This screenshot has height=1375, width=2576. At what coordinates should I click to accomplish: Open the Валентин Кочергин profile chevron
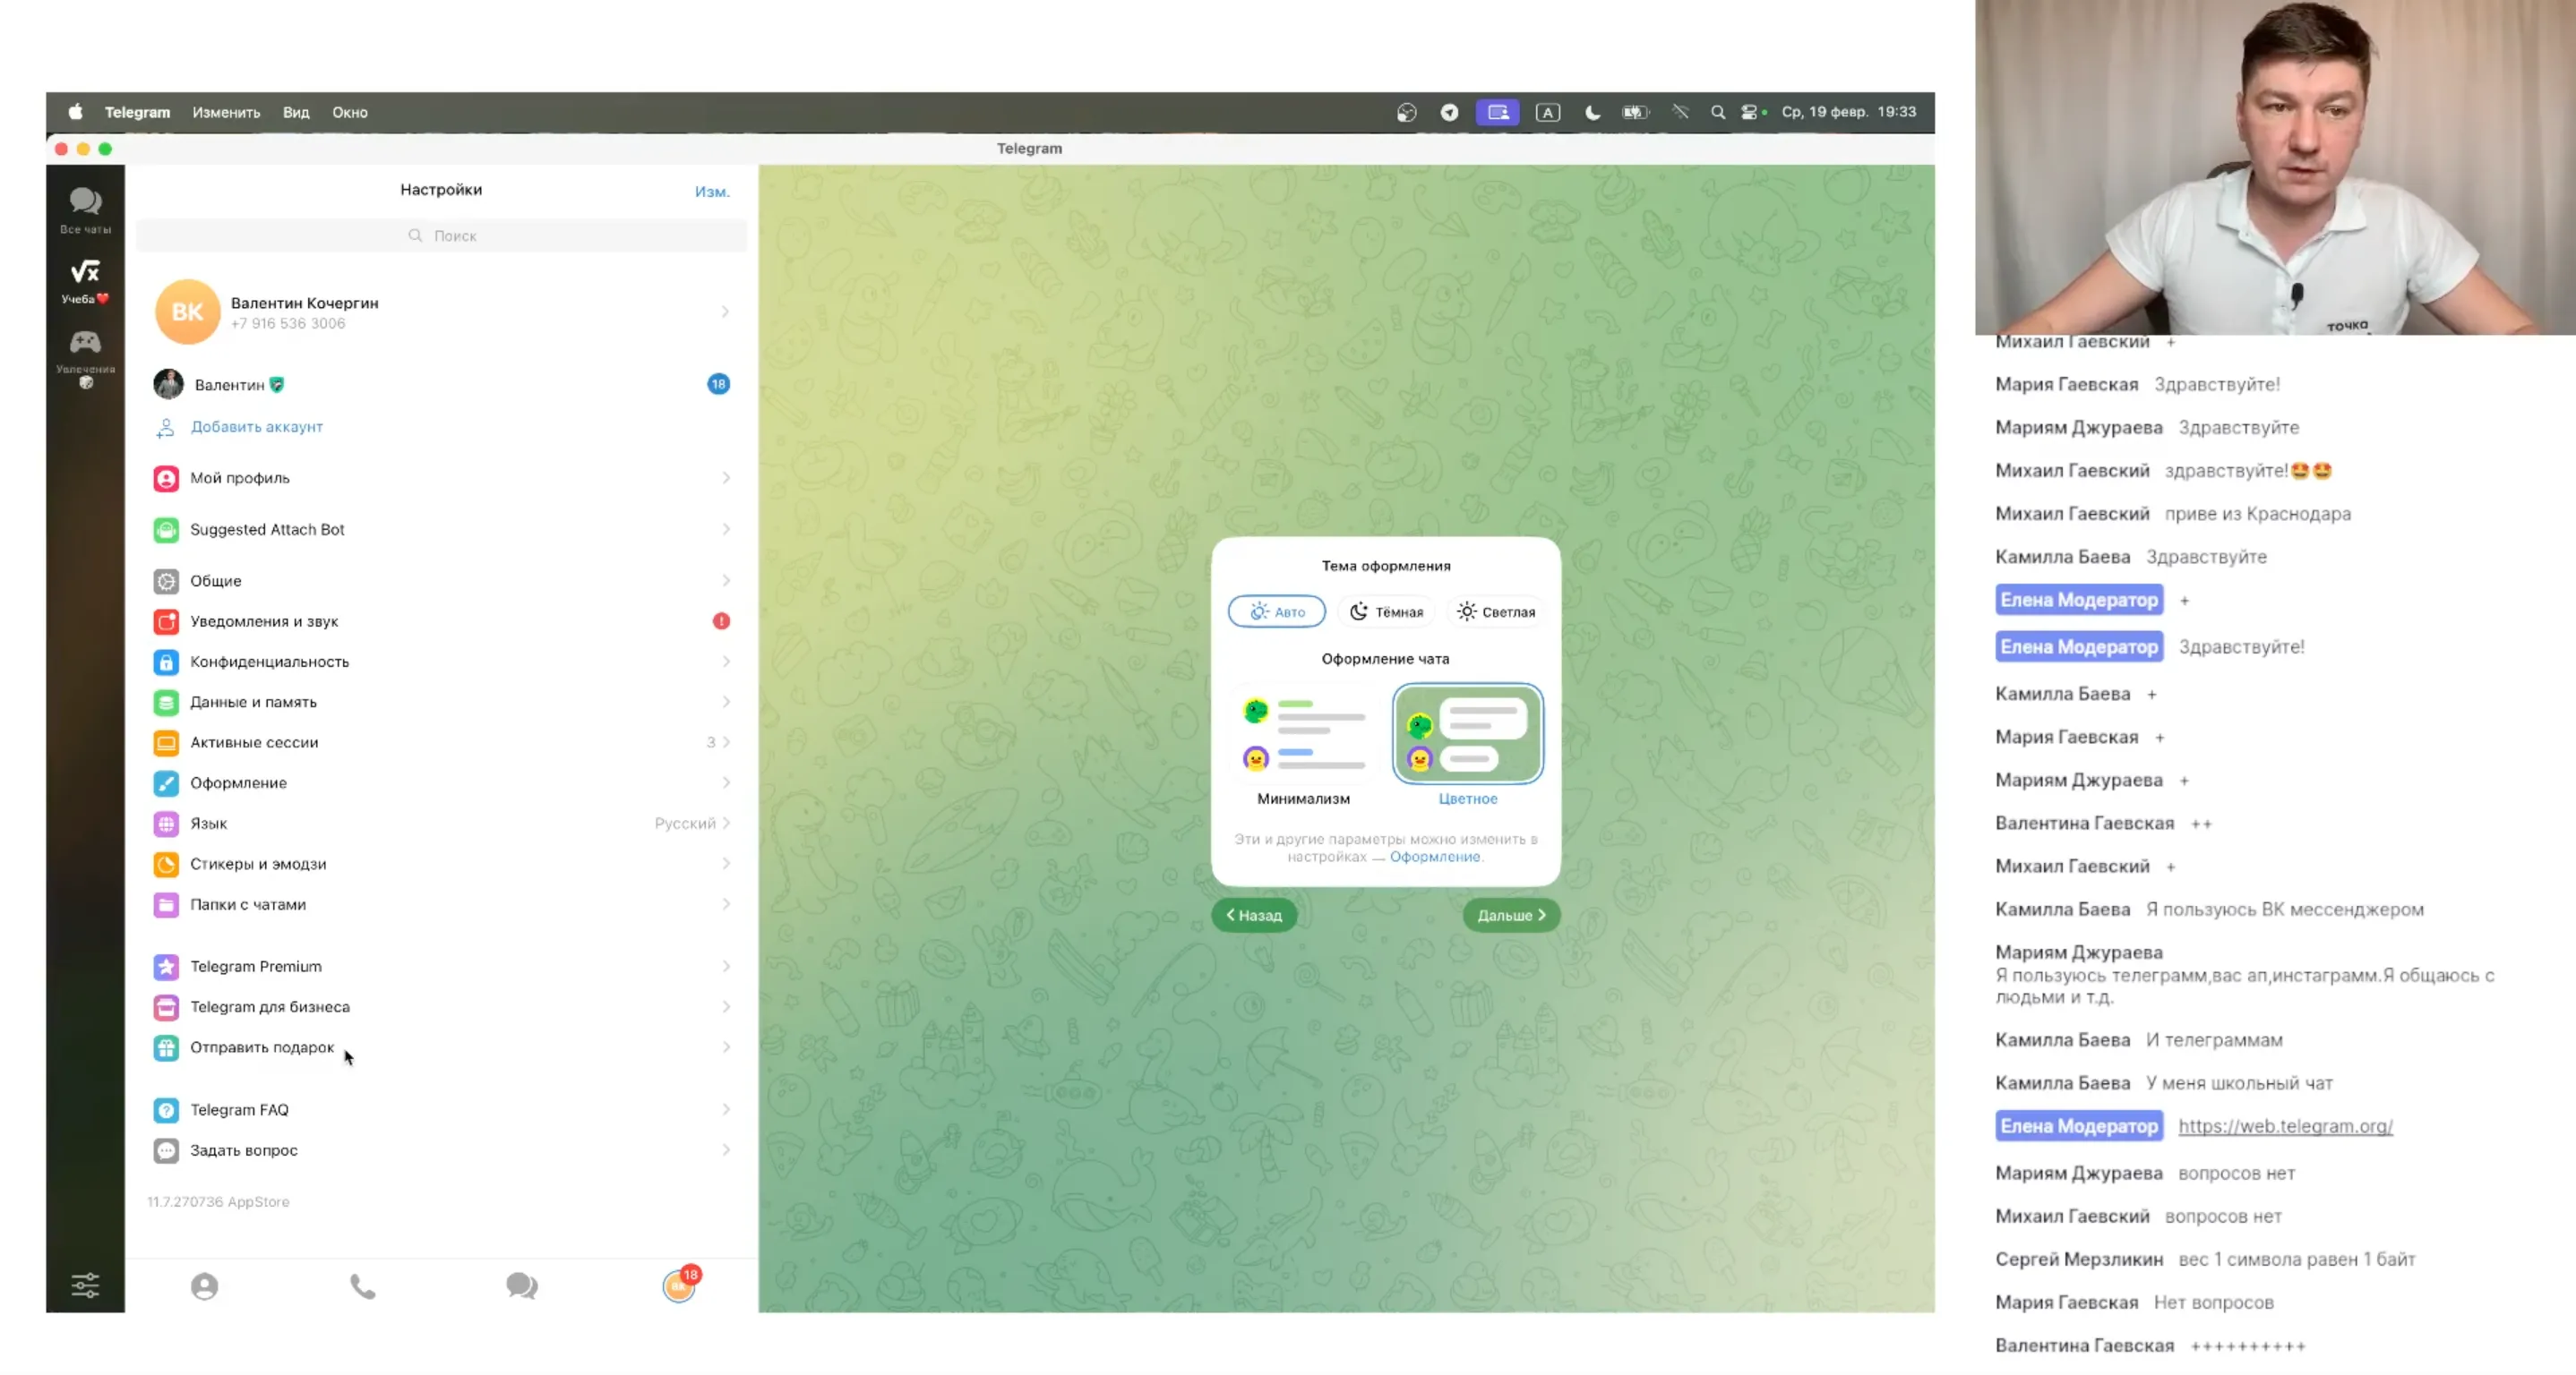click(725, 312)
